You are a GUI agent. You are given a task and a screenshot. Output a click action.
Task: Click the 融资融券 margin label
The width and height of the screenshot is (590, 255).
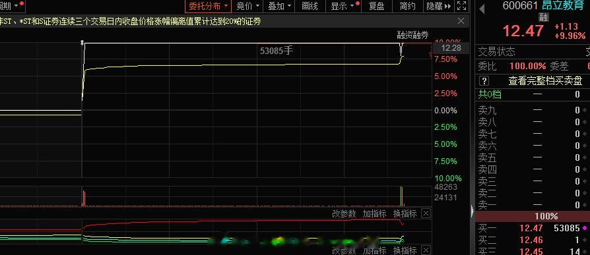412,36
